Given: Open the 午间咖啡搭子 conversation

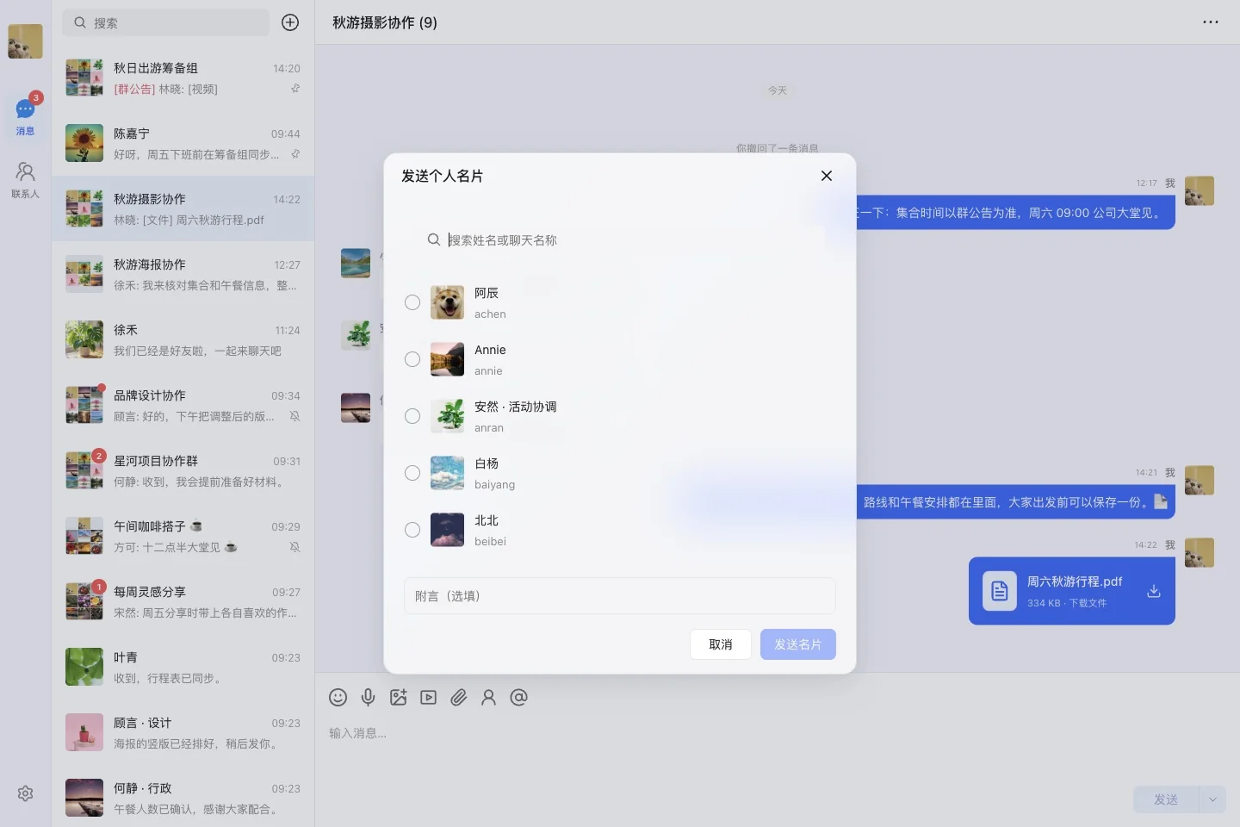Looking at the screenshot, I should [183, 536].
